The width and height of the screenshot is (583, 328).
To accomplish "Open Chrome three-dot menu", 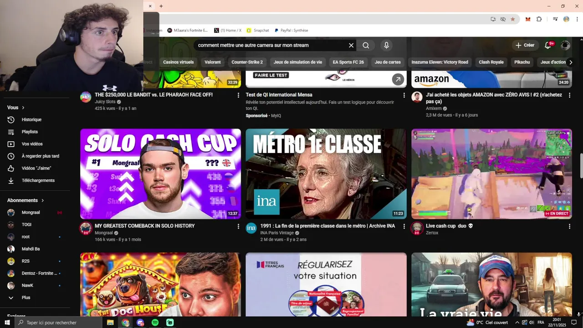I will 577,19.
